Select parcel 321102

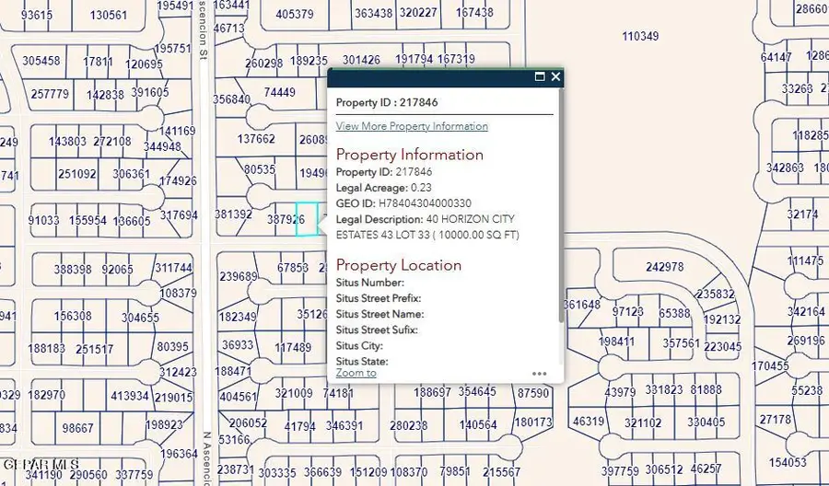(642, 423)
